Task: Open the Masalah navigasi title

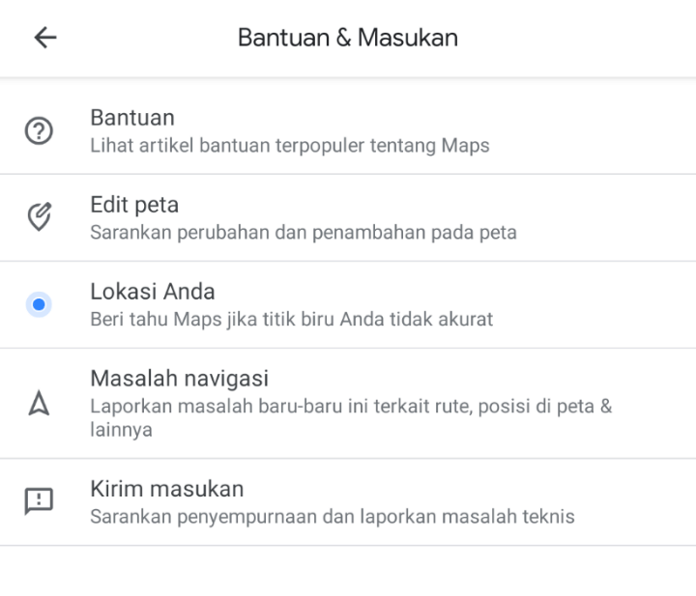Action: coord(179,378)
